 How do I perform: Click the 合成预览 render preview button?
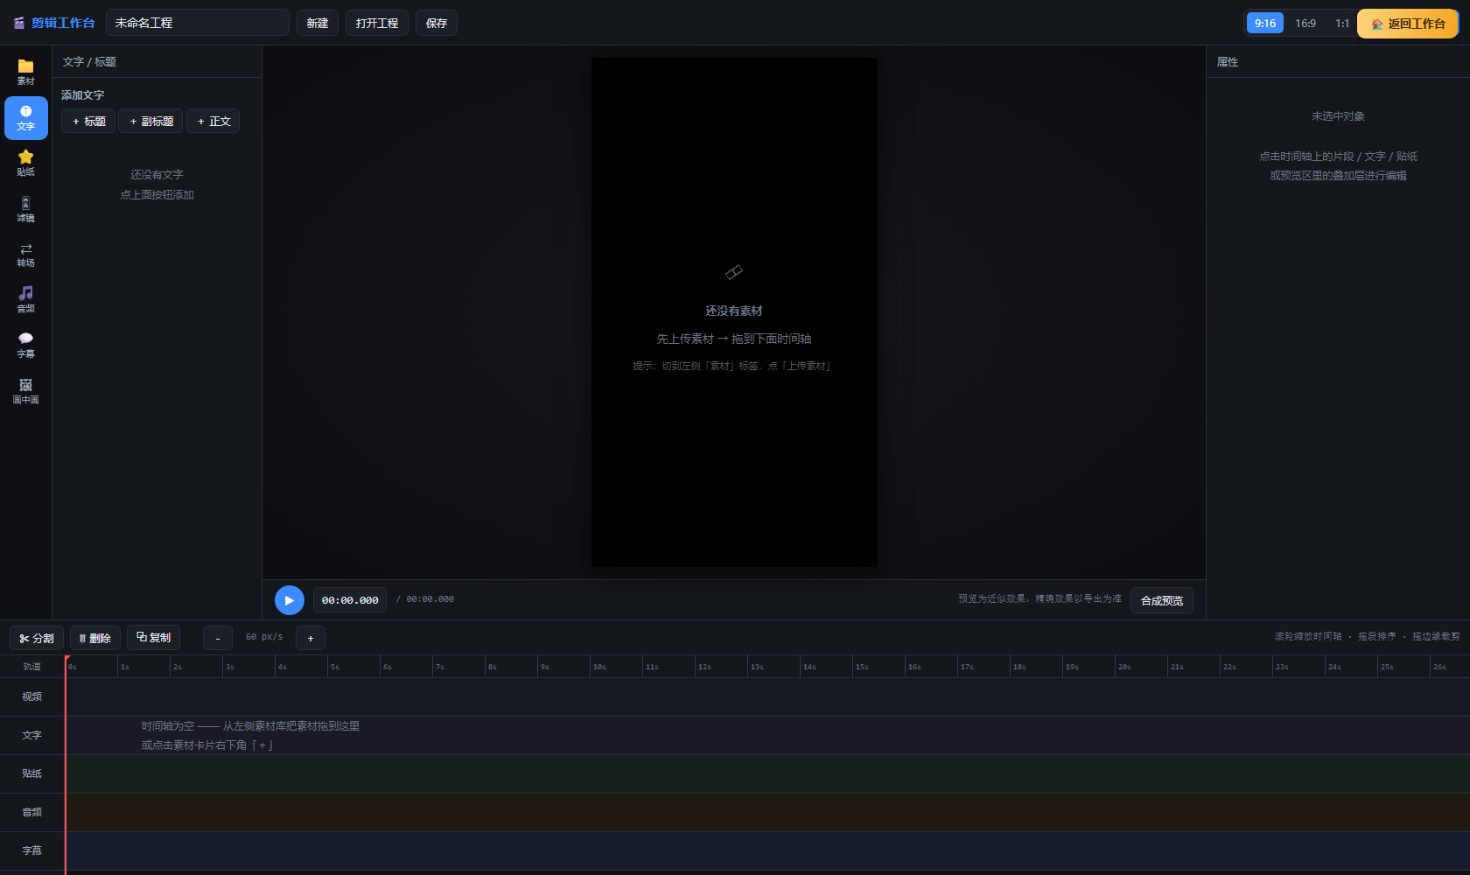[x=1161, y=600]
